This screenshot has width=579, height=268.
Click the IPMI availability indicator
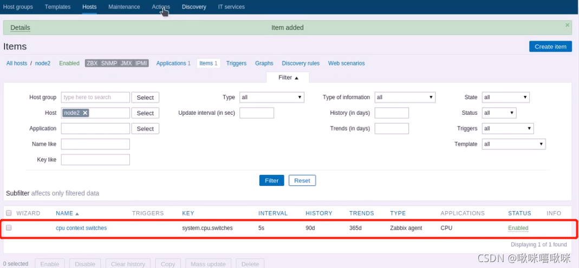(x=141, y=63)
